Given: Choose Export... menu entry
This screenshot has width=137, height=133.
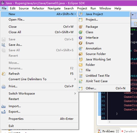Looking at the screenshot, I should click(39, 112).
